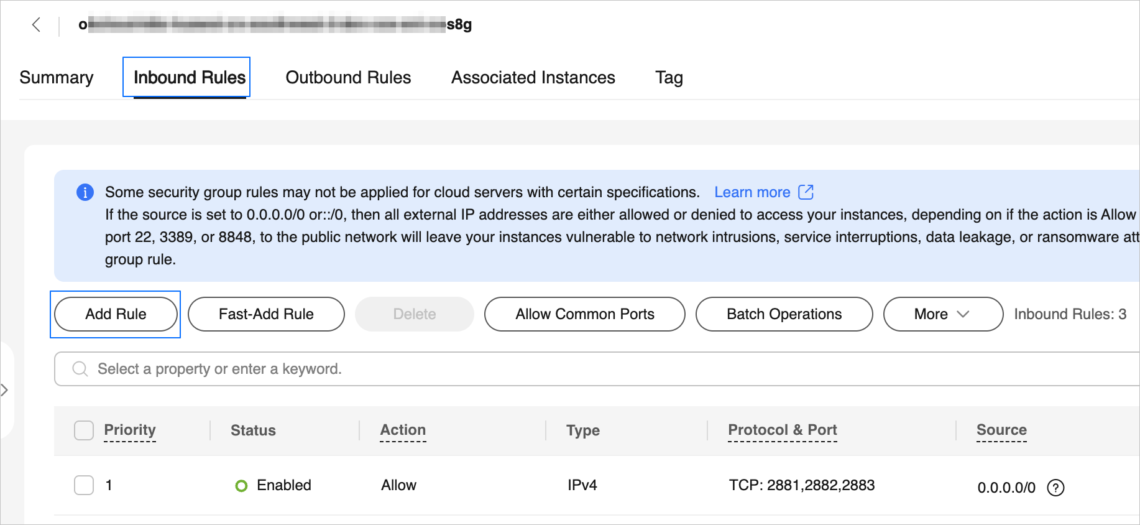Viewport: 1140px width, 525px height.
Task: Toggle the select-all checkbox in the table header
Action: [84, 430]
